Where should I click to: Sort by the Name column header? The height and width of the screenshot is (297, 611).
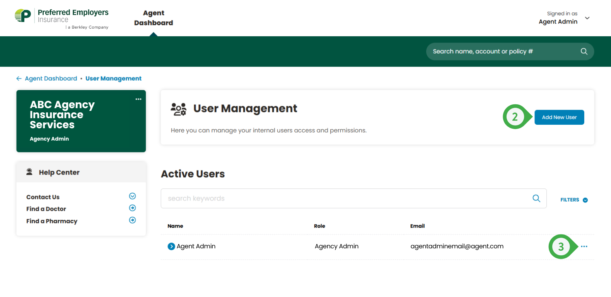pos(175,226)
